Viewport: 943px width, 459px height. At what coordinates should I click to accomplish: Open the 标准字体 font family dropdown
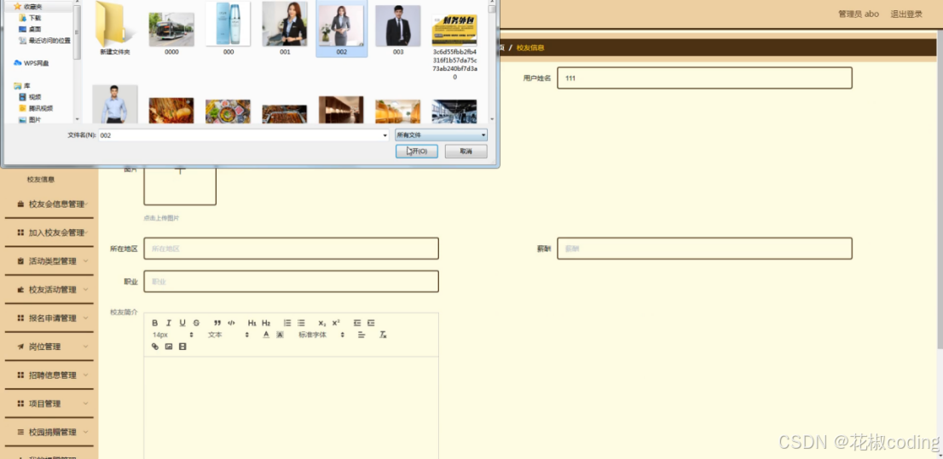321,335
